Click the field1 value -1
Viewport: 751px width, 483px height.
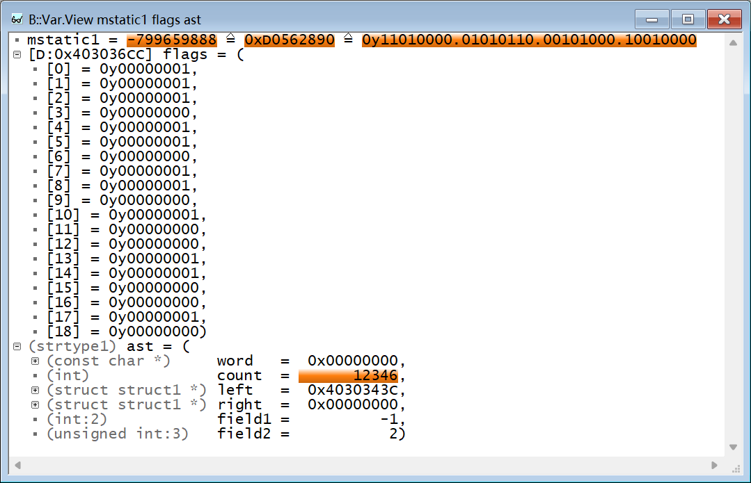389,419
